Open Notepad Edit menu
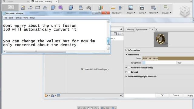Screen dimensions: 194x109 click(11, 18)
